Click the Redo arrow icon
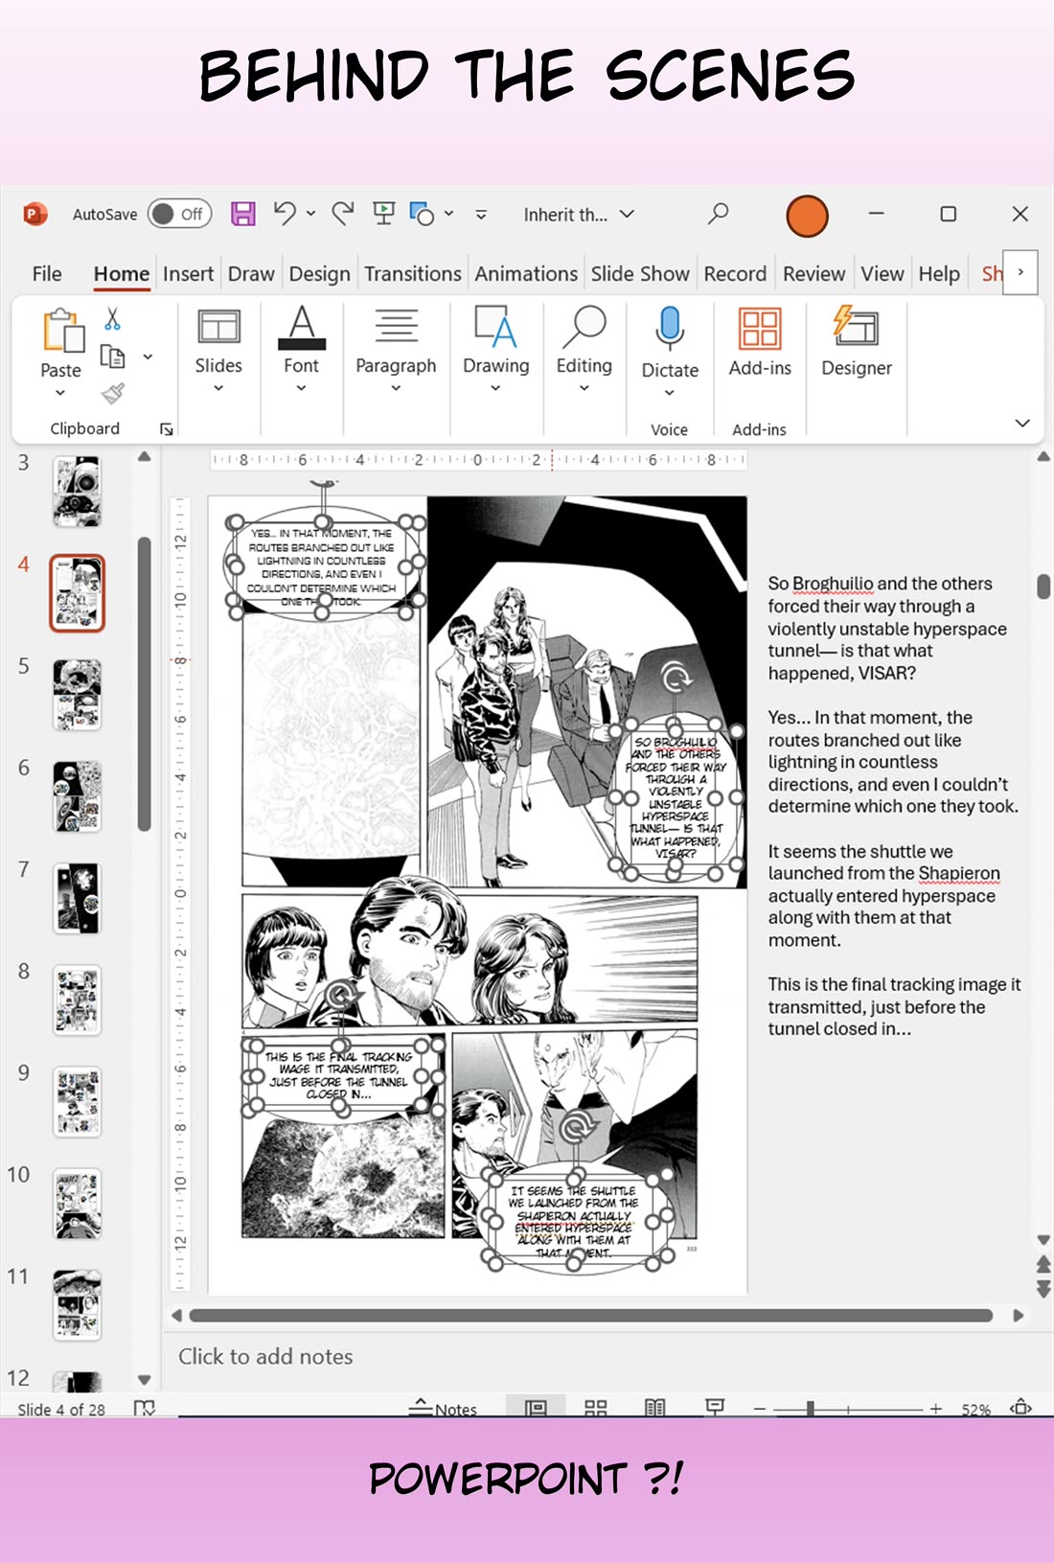 pos(343,213)
